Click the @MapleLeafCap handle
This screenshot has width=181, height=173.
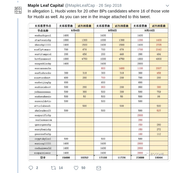point(79,5)
